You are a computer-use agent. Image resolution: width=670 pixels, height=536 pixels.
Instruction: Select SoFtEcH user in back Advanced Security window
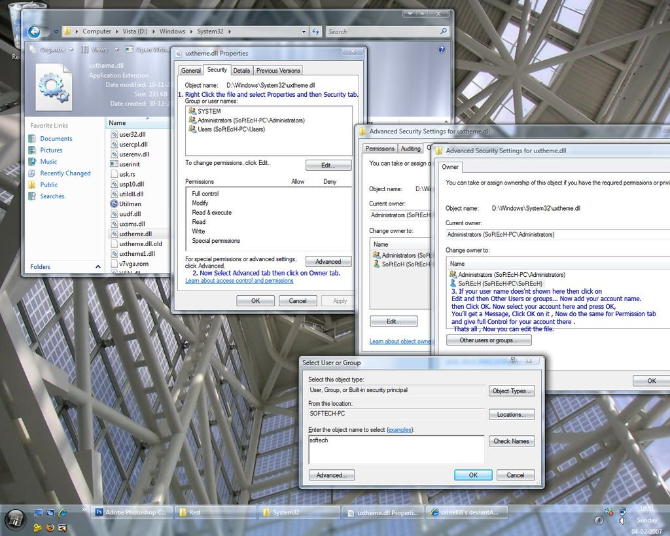pos(402,264)
